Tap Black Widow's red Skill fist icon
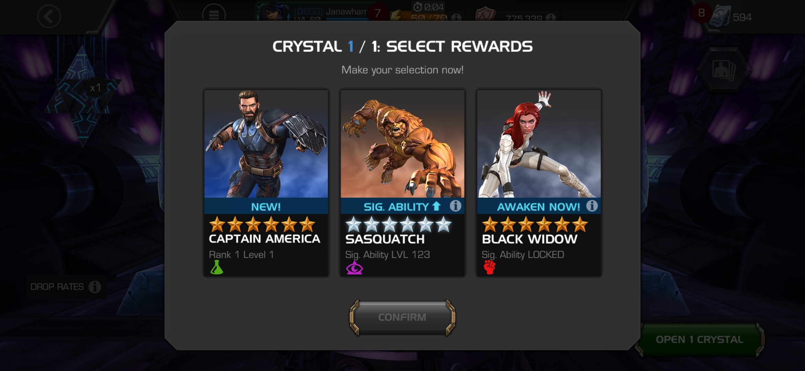The height and width of the screenshot is (371, 805). 490,267
